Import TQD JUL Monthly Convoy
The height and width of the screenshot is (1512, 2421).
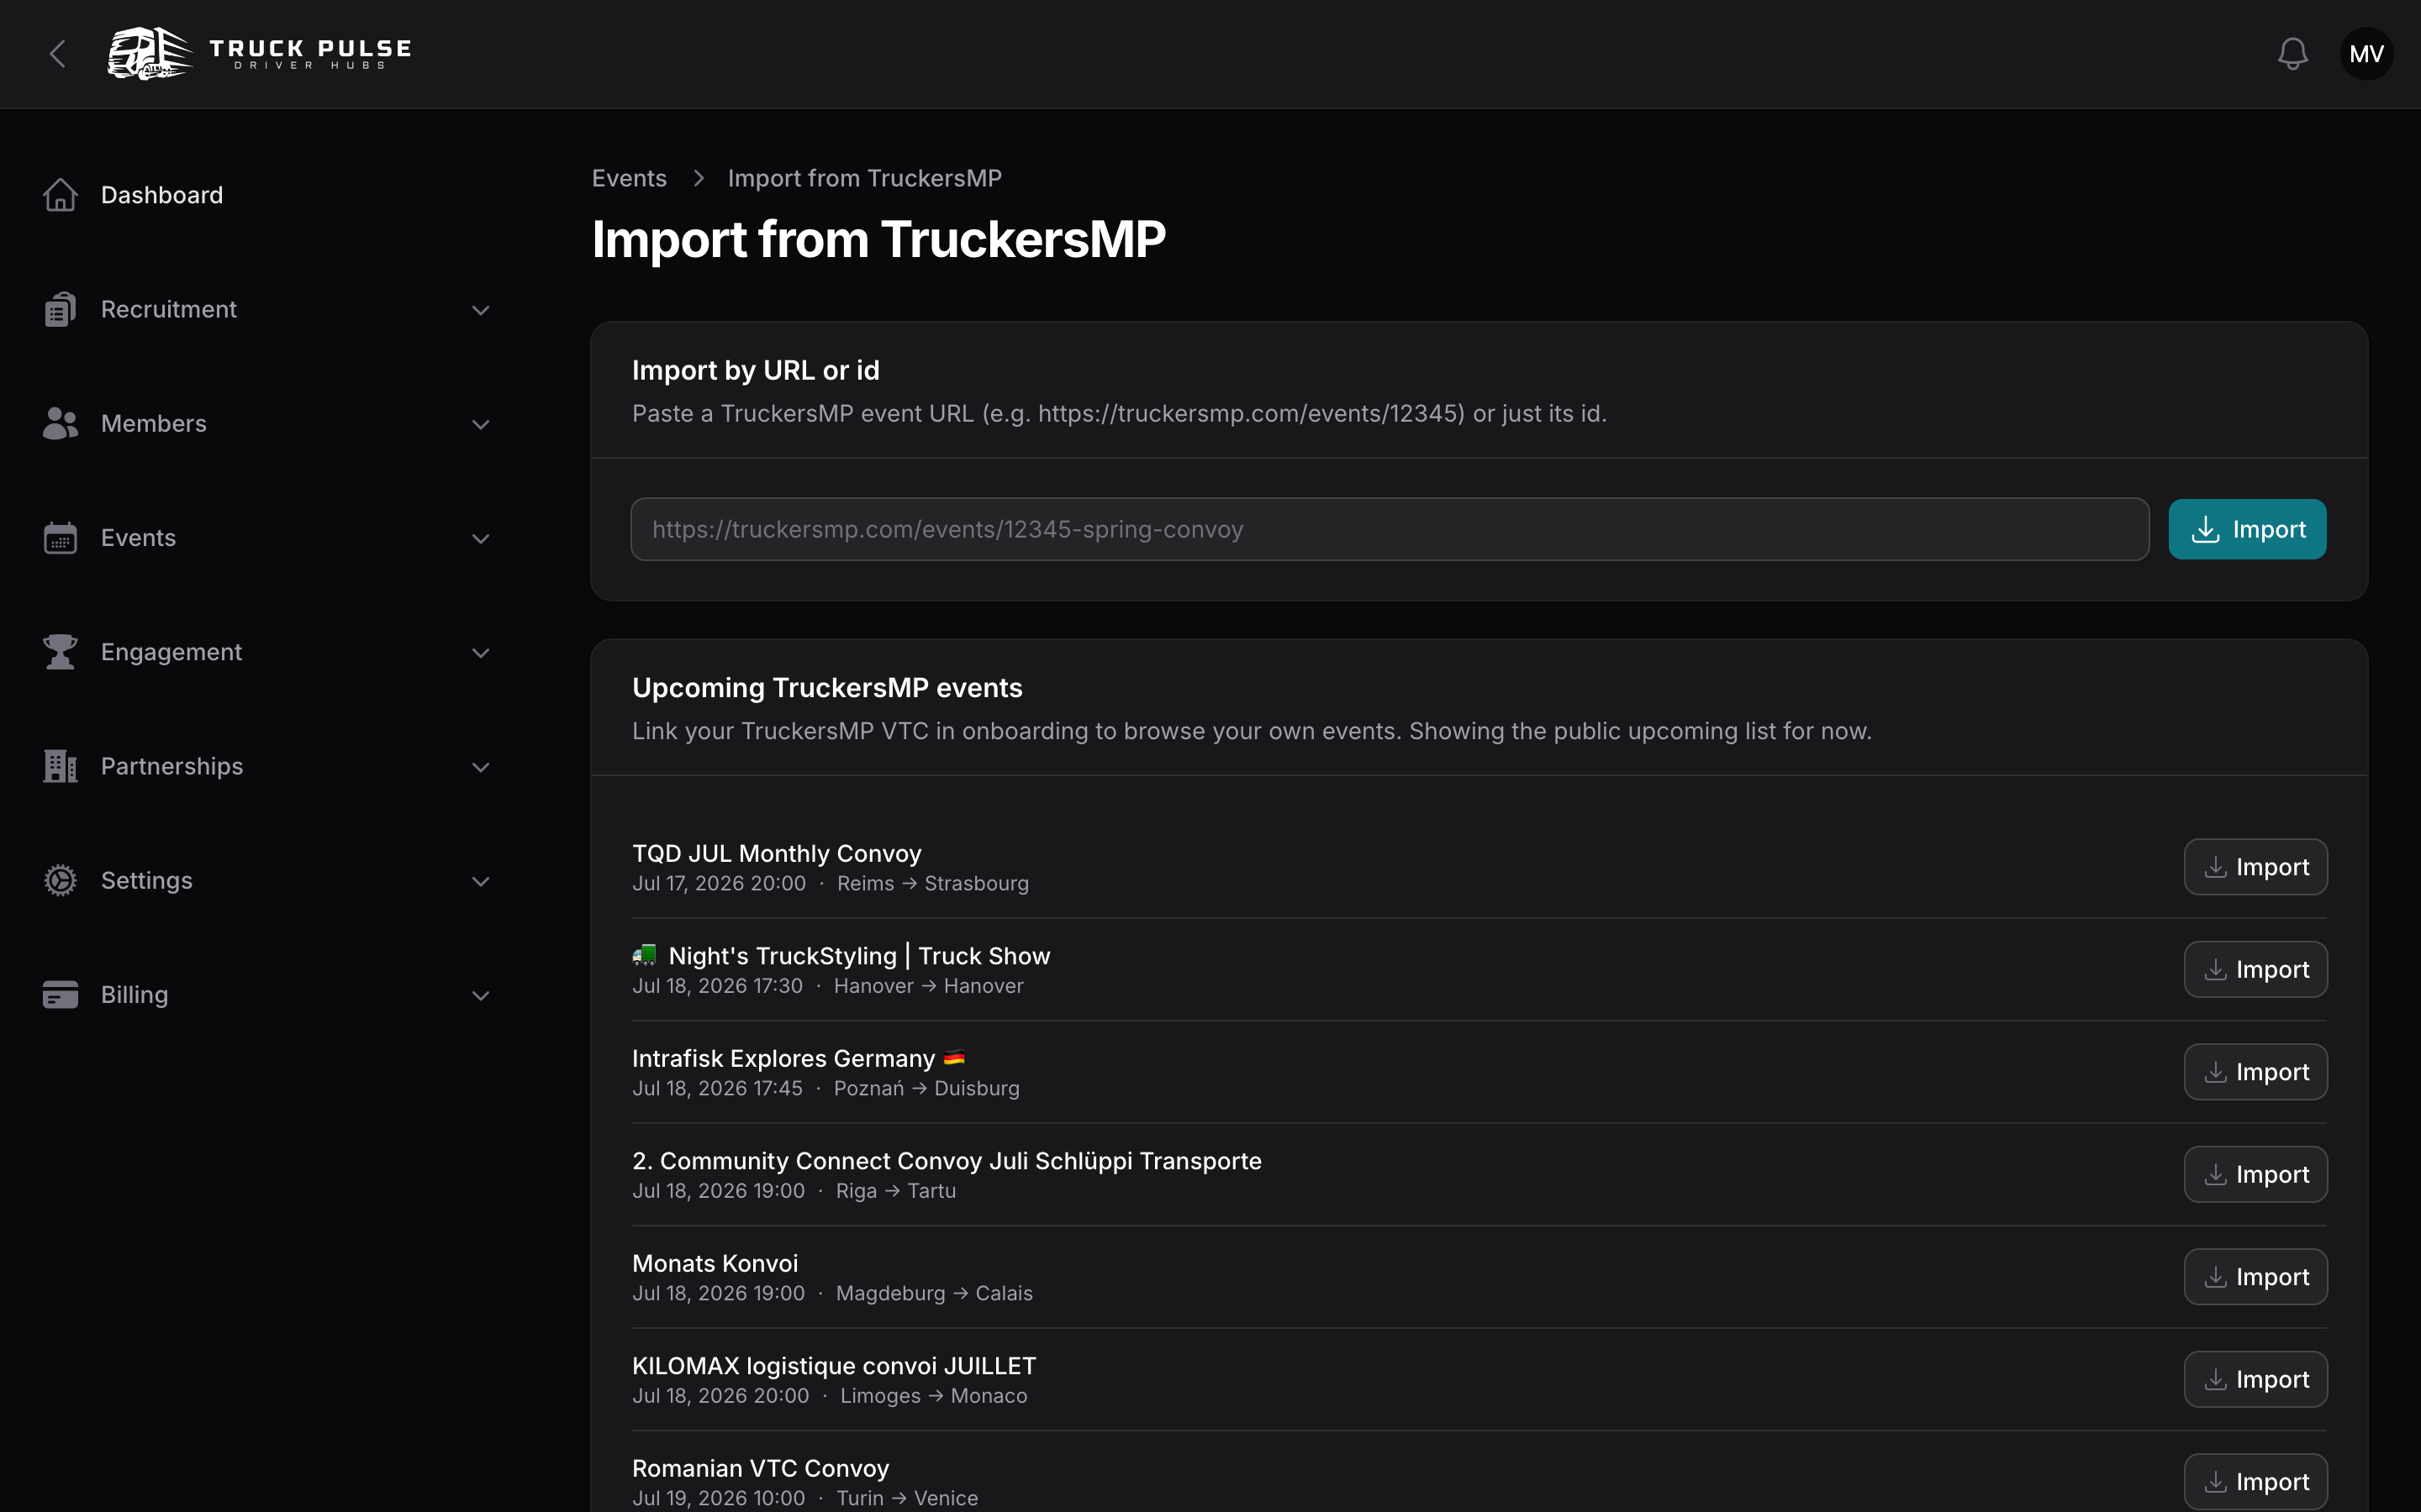[2255, 867]
